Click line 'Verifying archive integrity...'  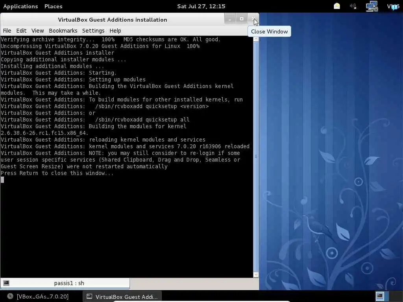coord(111,40)
